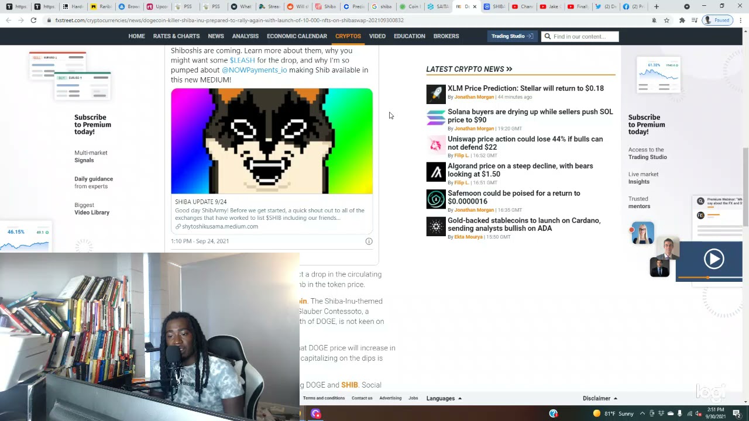Open a new browser tab with plus
The width and height of the screenshot is (749, 421).
click(656, 6)
